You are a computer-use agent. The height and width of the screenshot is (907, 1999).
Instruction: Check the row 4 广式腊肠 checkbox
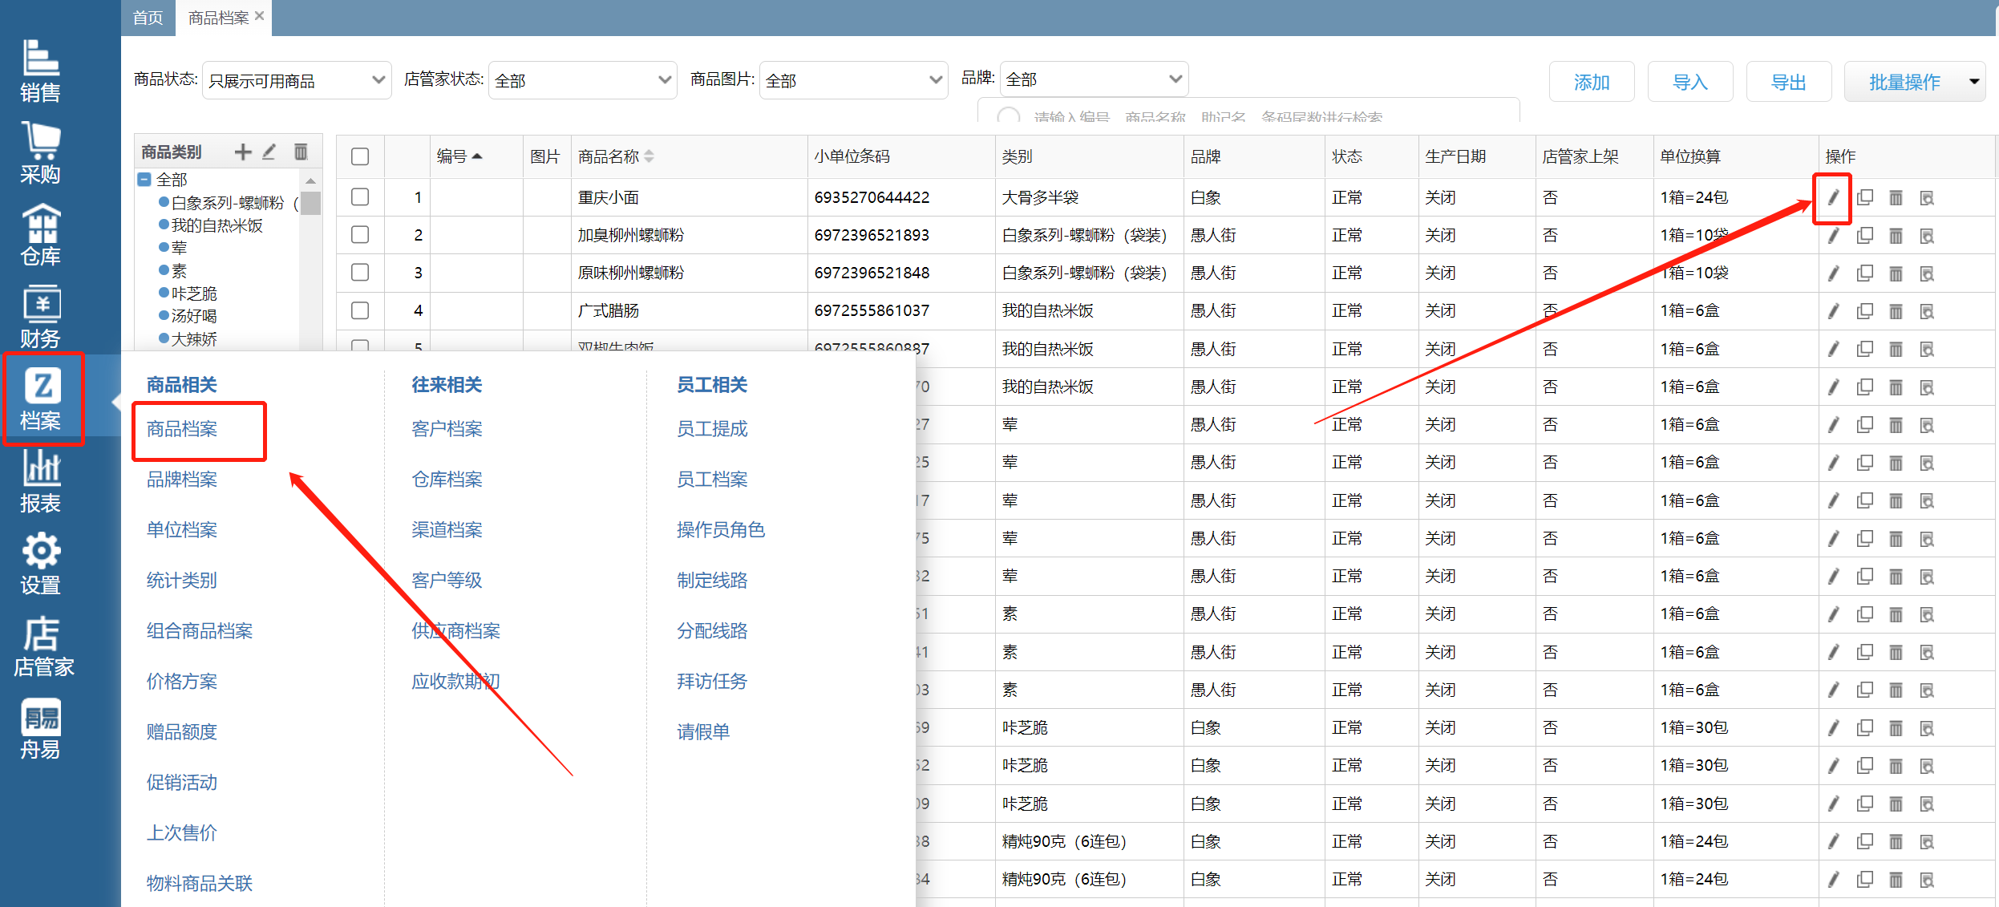(x=360, y=310)
